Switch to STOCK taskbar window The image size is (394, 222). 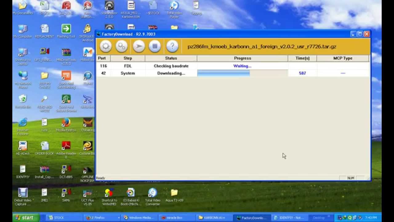click(65, 218)
